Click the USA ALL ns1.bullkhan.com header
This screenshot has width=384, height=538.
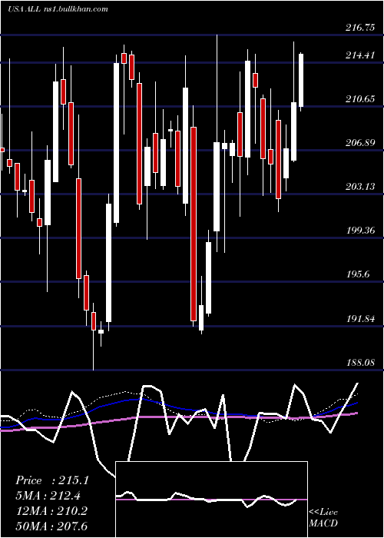(x=58, y=8)
